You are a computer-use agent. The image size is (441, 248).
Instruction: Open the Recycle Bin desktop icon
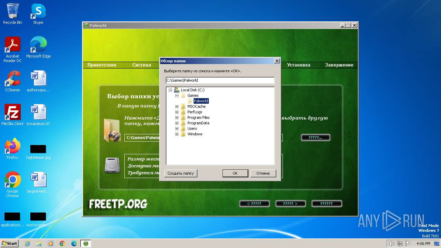12,14
